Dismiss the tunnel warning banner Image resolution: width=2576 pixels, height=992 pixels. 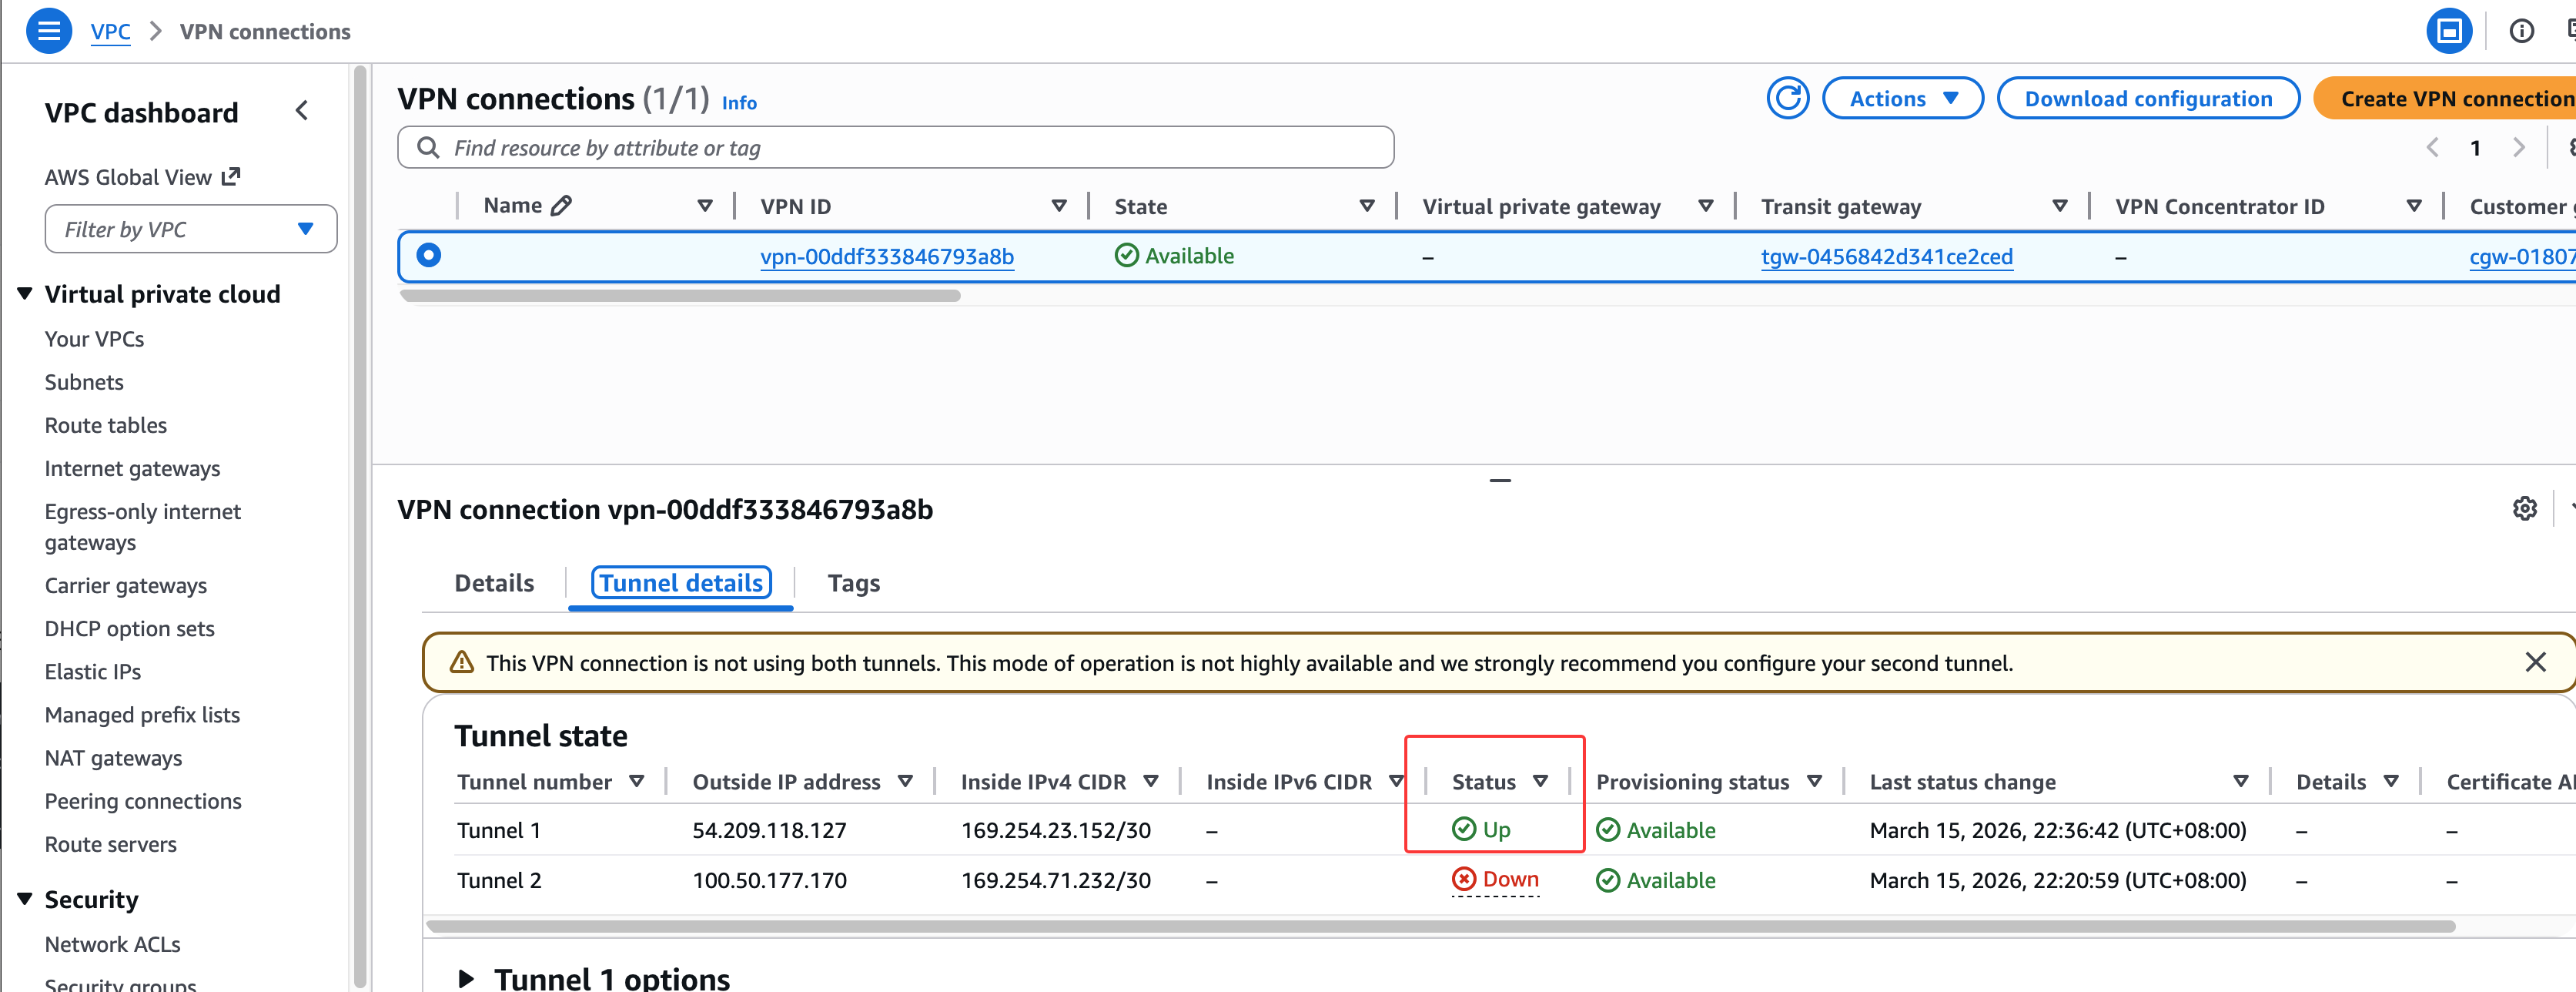click(2535, 662)
